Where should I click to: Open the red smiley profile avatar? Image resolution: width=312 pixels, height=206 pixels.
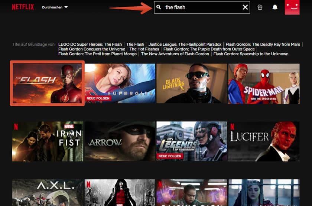(292, 7)
